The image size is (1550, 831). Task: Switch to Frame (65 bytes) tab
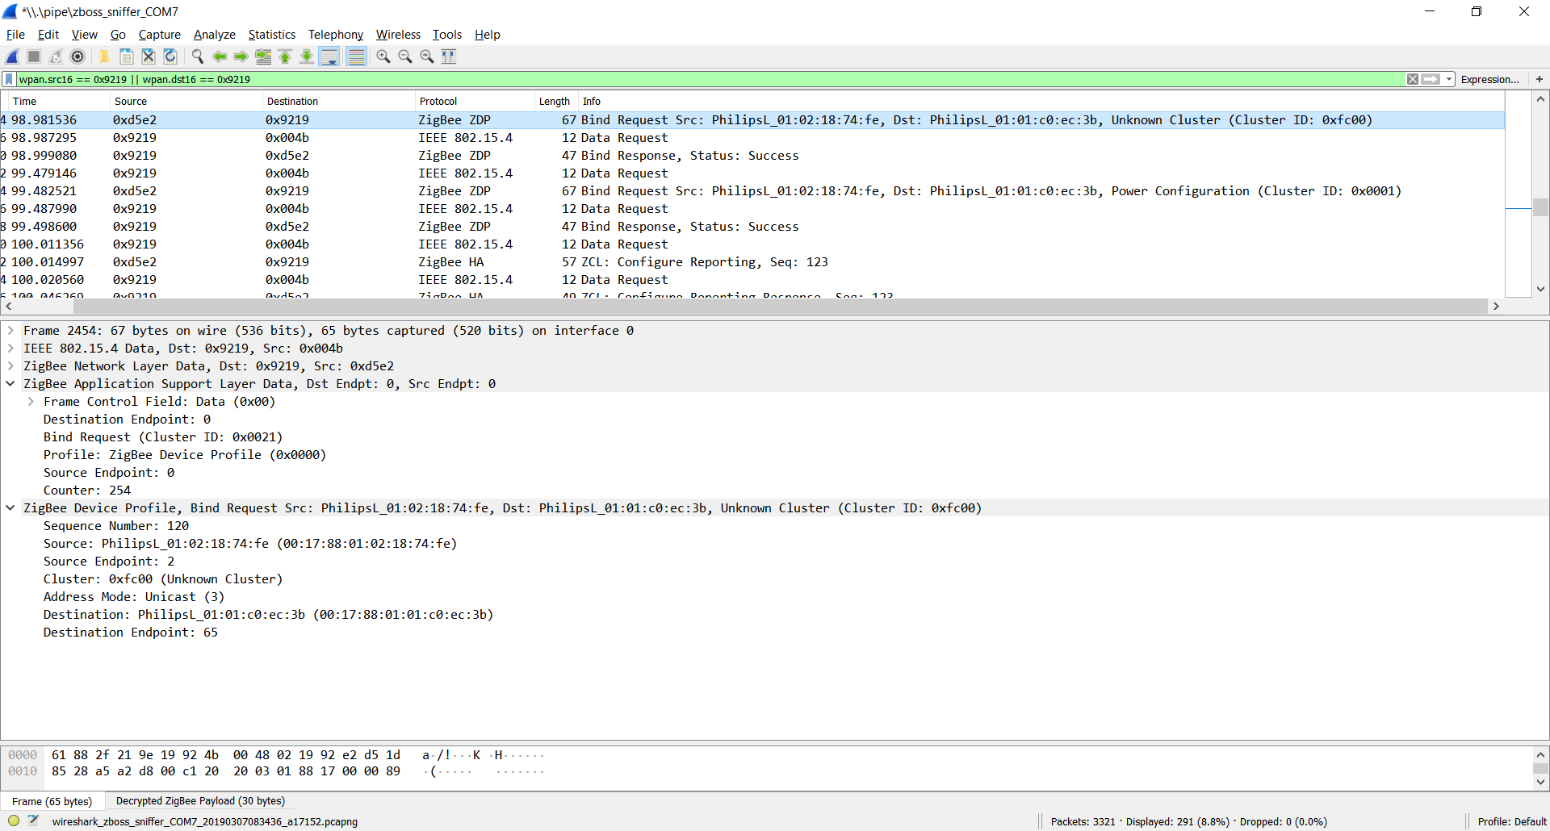point(52,801)
